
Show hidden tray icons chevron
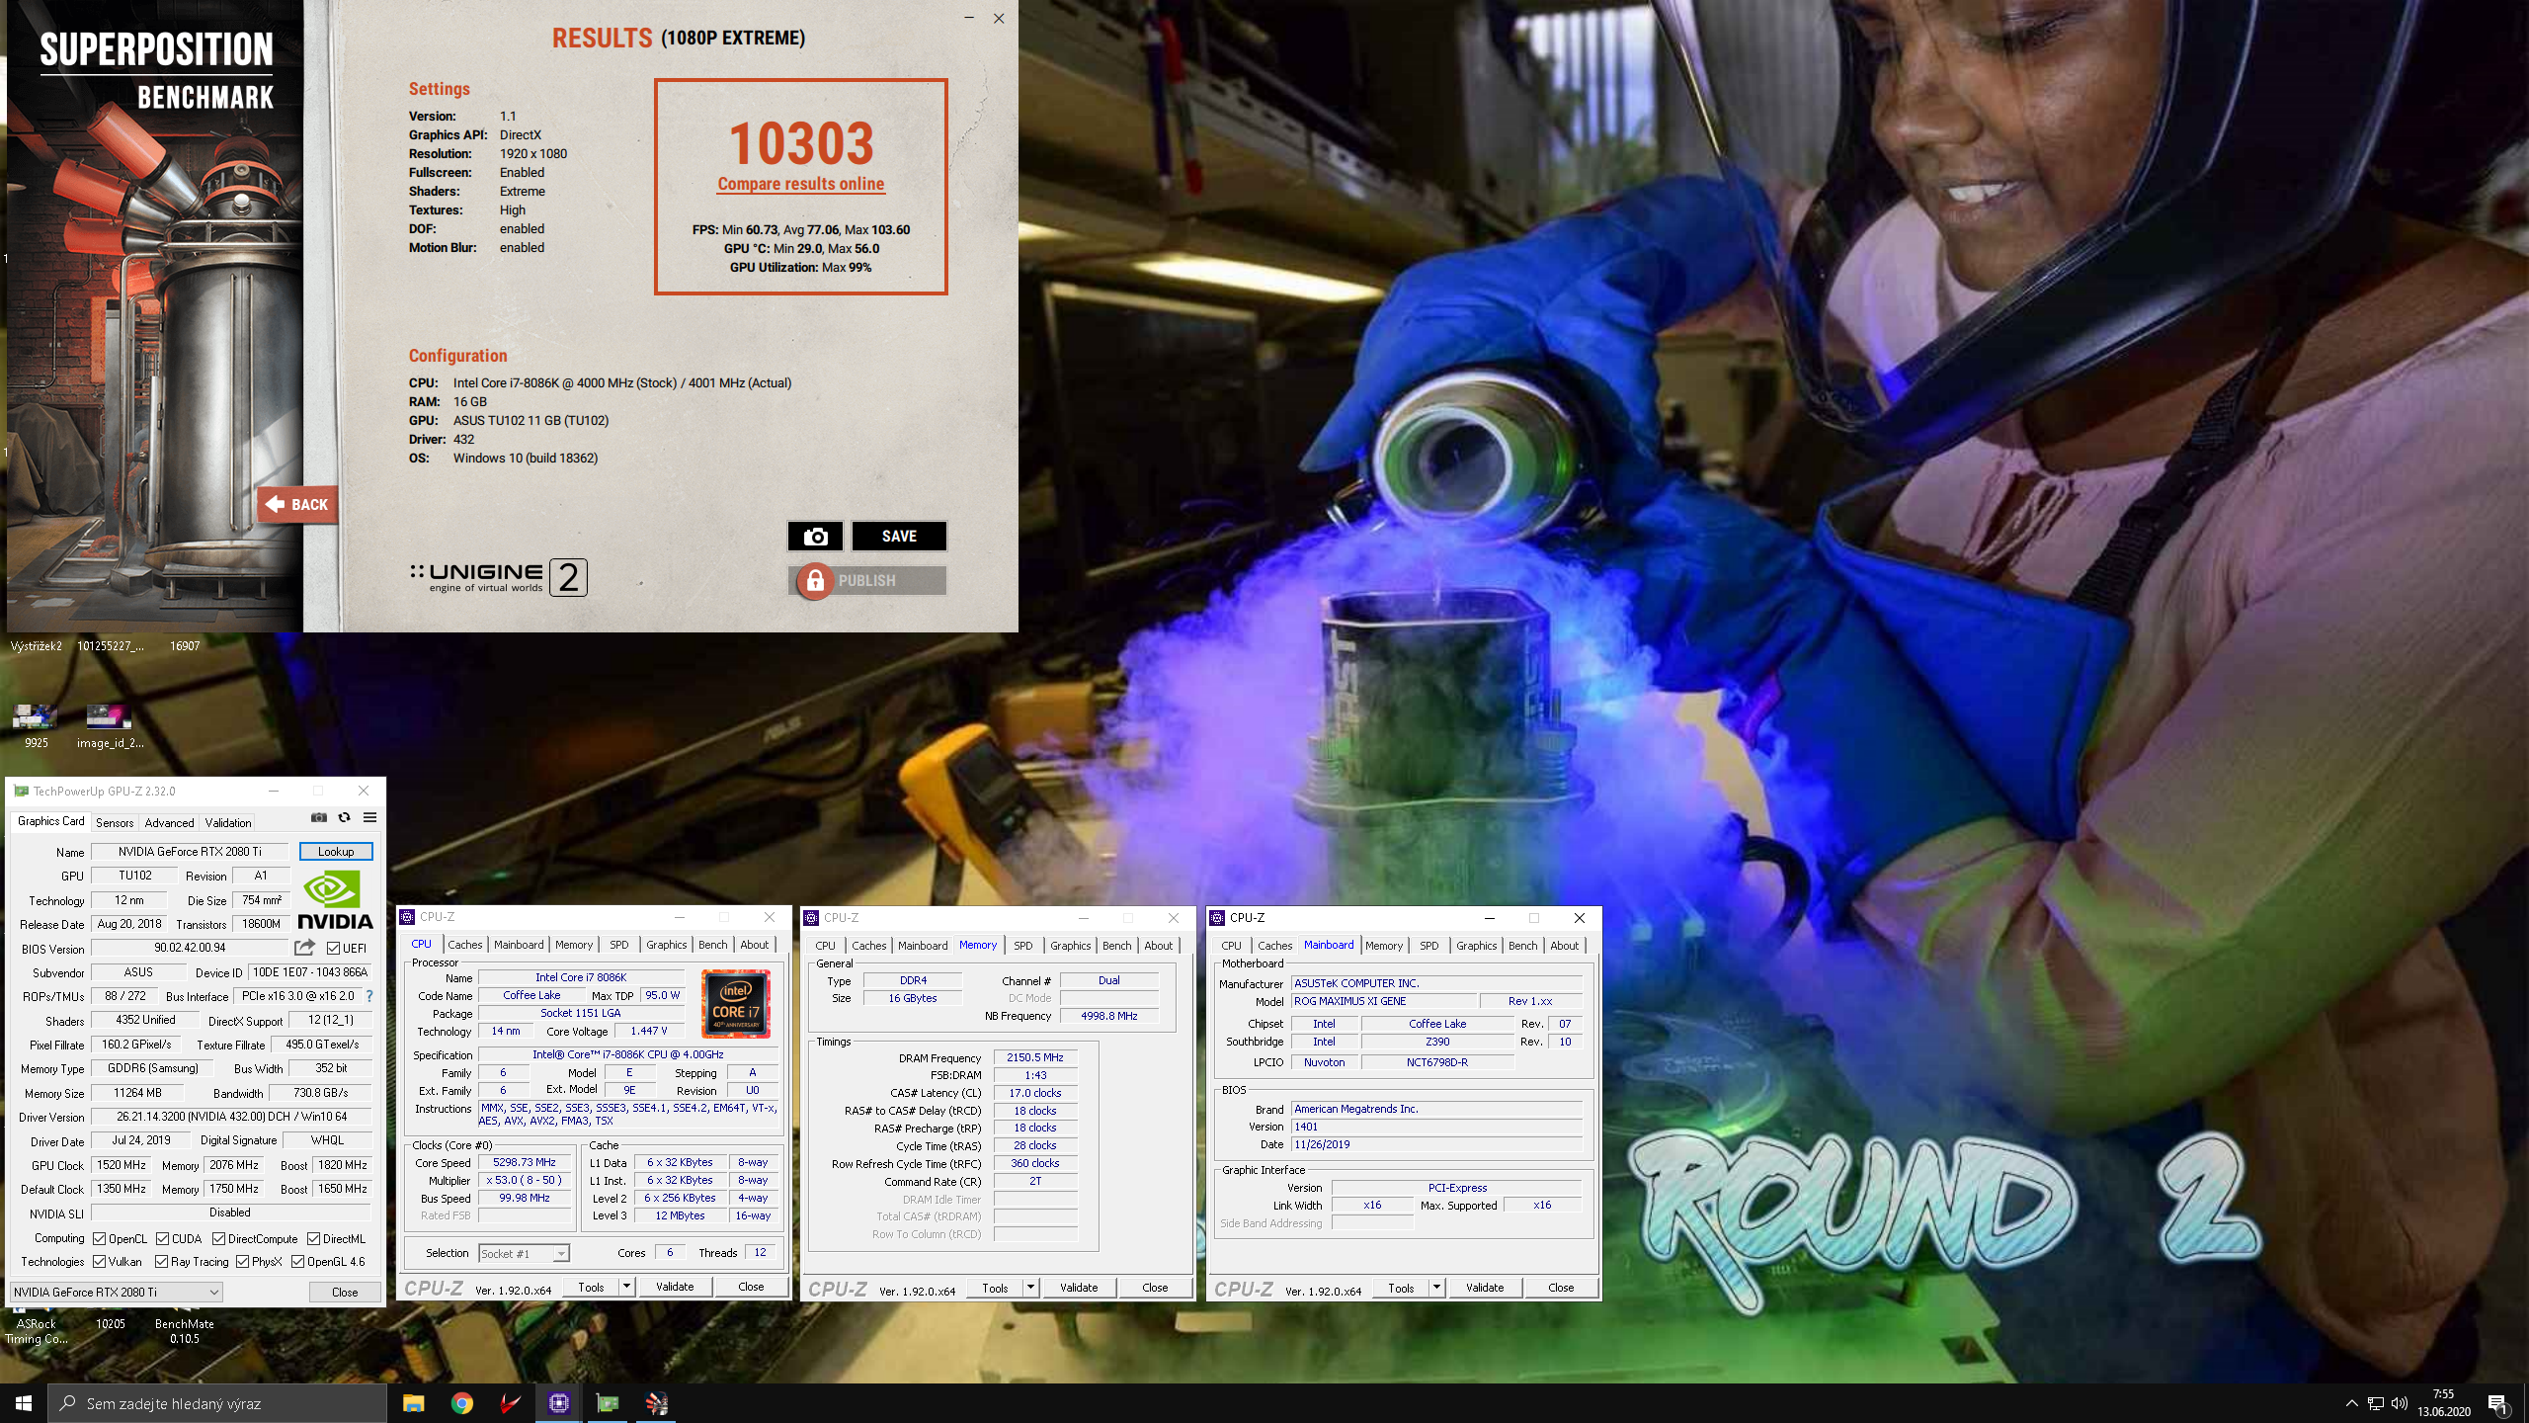point(2351,1403)
